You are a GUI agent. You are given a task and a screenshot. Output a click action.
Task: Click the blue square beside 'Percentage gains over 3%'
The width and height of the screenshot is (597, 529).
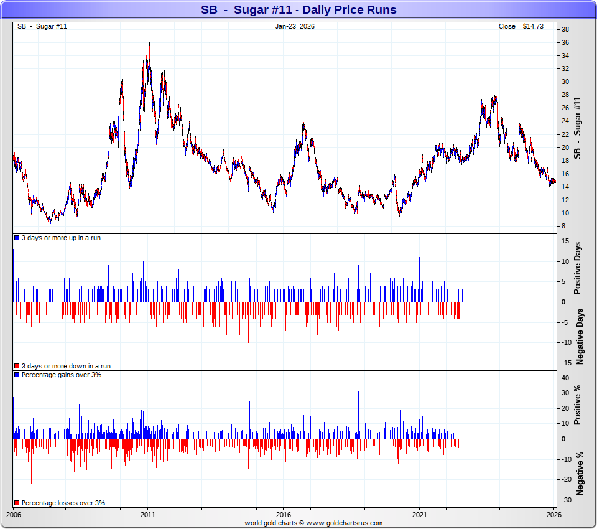17,375
